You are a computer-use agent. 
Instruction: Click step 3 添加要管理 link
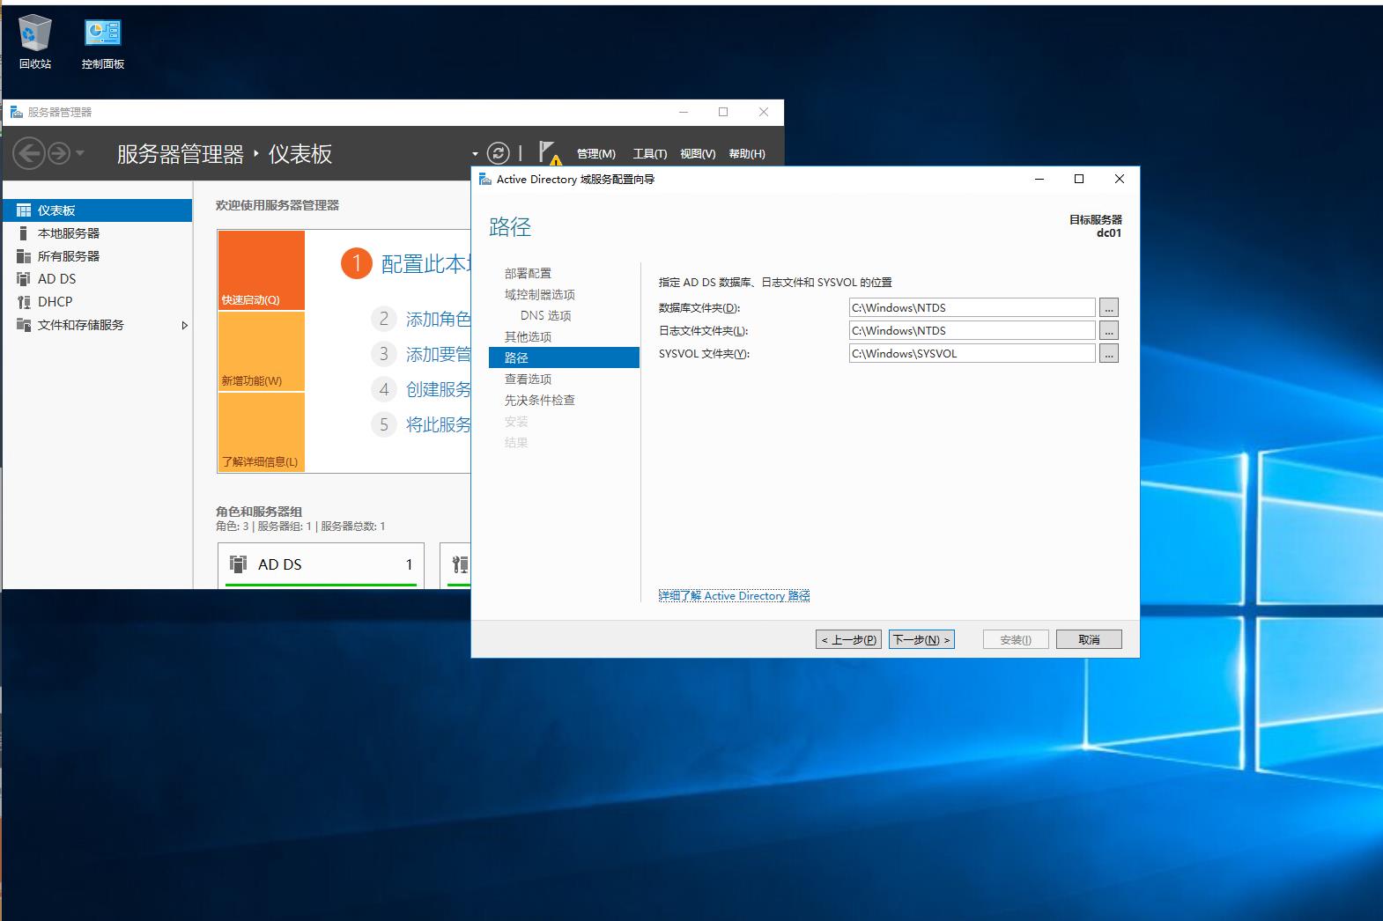(x=438, y=354)
